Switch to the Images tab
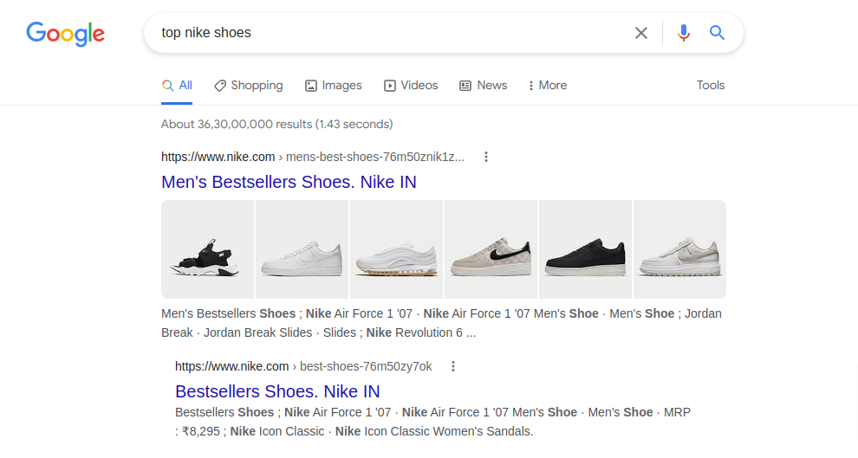The image size is (858, 458). pos(334,85)
